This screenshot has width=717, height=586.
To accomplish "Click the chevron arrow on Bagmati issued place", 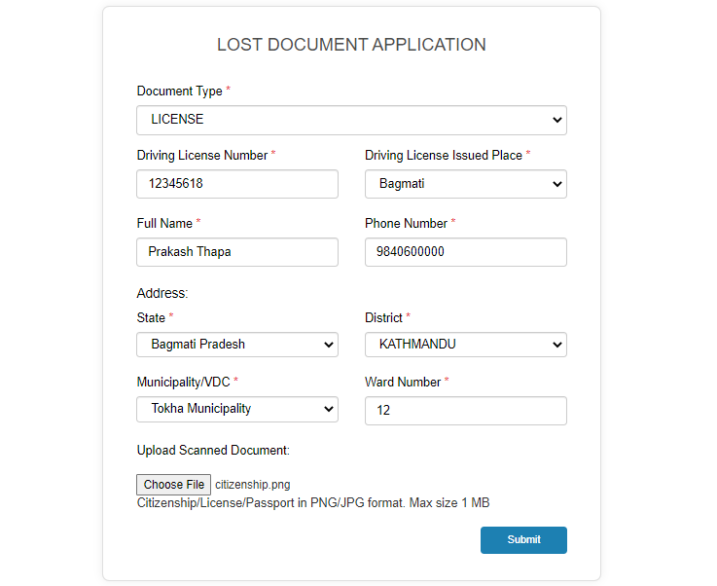I will tap(556, 184).
